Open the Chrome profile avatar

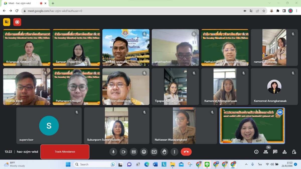coord(290,11)
